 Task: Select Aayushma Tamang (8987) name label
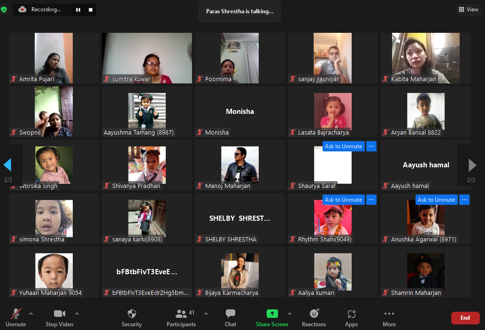[139, 133]
